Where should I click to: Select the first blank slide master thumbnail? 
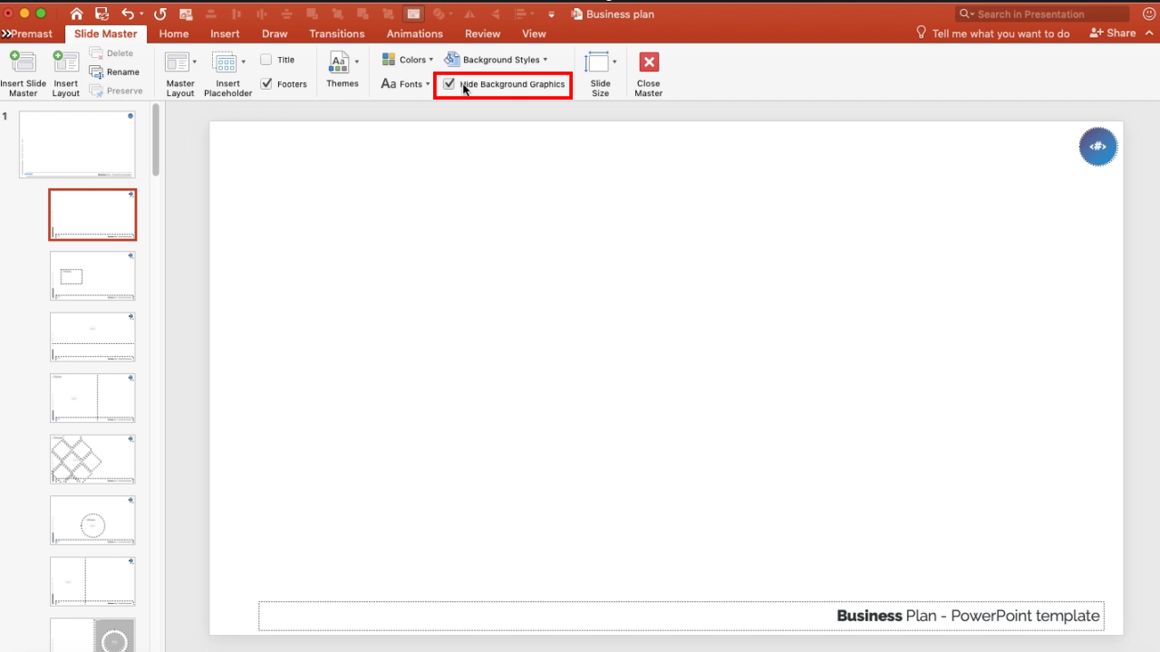click(x=77, y=143)
